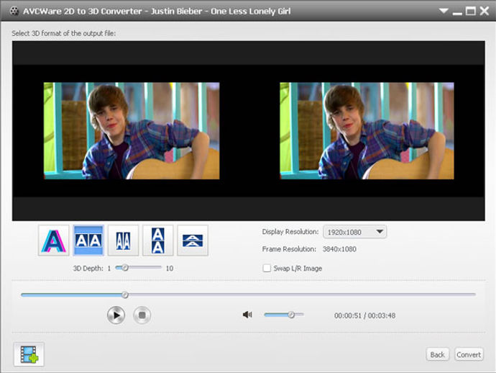Open the title bar dropdown menu arrow

444,11
